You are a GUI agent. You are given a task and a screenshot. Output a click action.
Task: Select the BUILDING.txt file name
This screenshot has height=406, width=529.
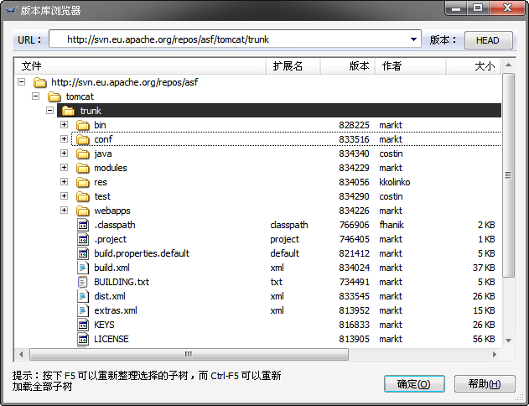(x=122, y=282)
